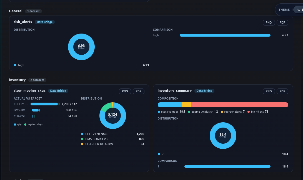Click the stock value cr legend item

[x=171, y=112]
